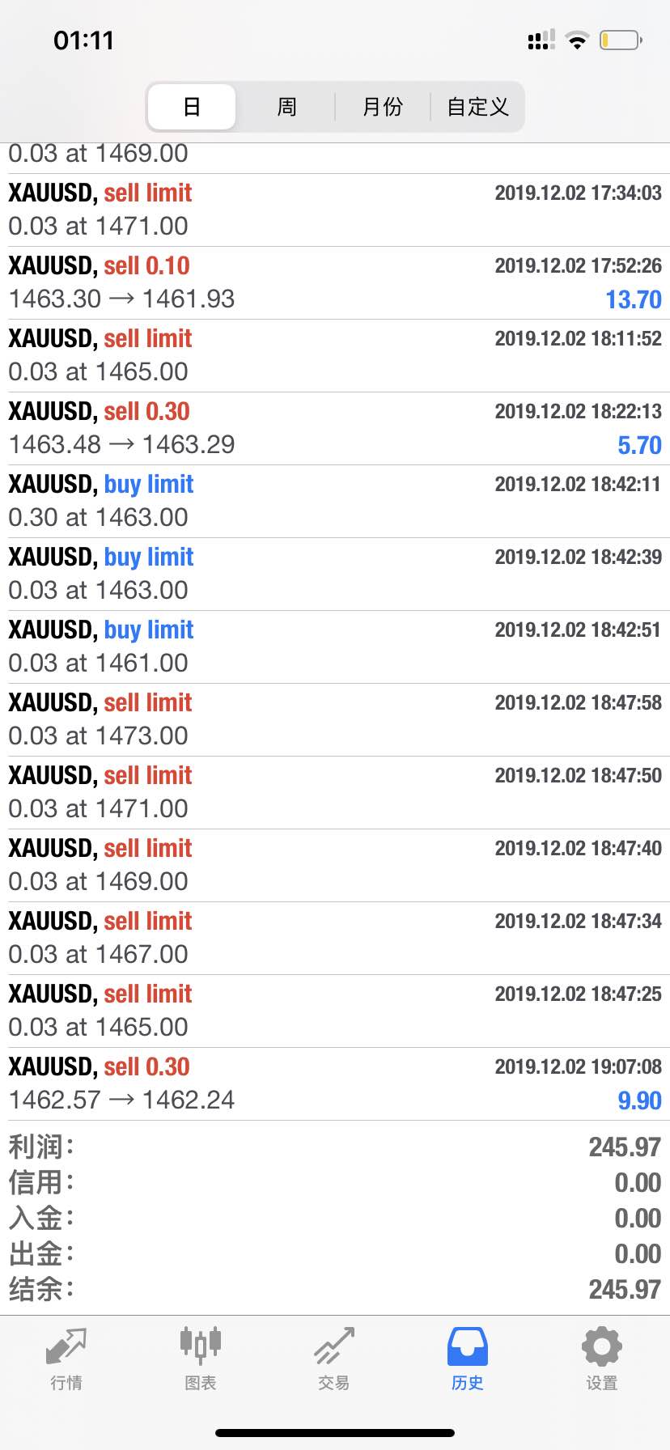Switch to the 月份 month period

click(383, 107)
